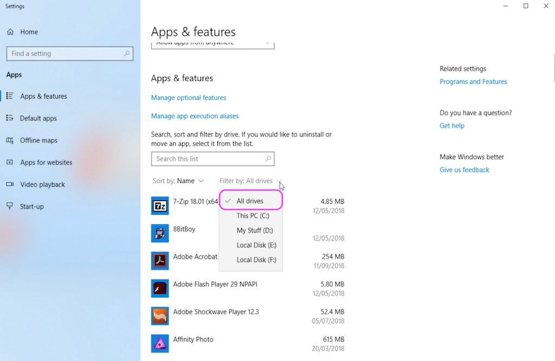Open Programs and Features link
Screen dimensions: 555x361
click(473, 81)
